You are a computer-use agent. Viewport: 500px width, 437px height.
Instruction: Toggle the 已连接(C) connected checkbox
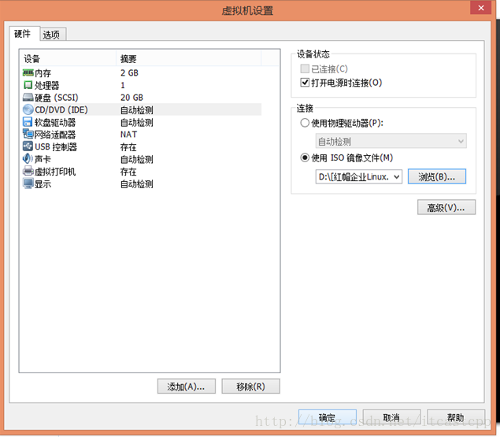(305, 69)
